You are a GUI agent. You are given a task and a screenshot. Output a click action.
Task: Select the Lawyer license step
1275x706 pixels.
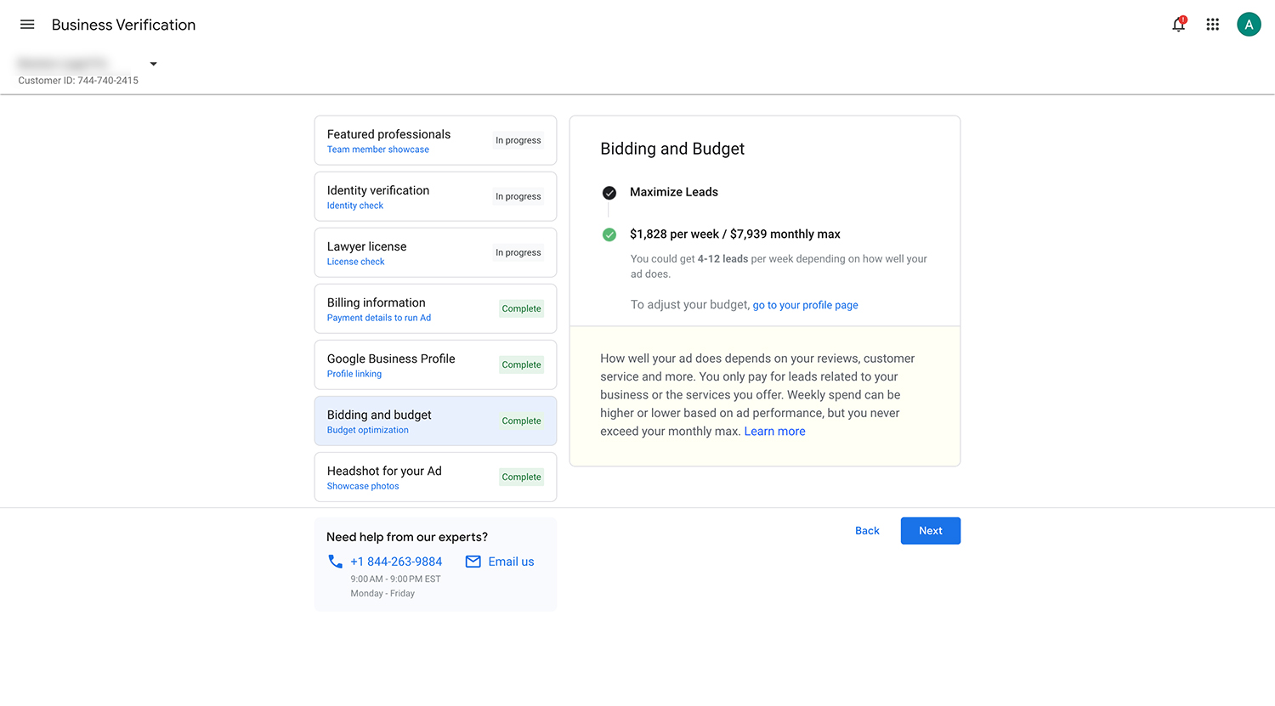[435, 253]
